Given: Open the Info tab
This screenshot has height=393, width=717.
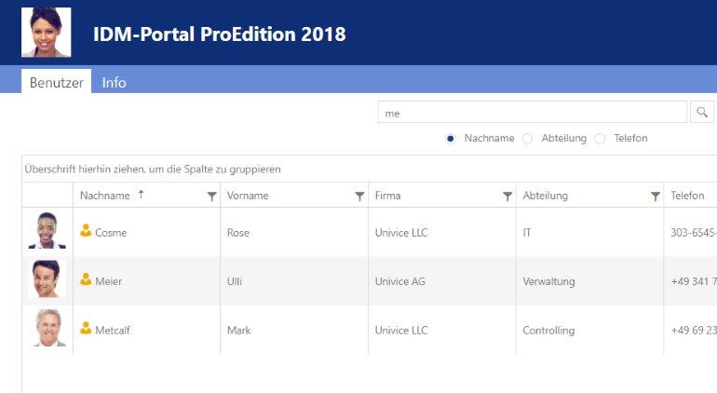Looking at the screenshot, I should click(x=114, y=82).
